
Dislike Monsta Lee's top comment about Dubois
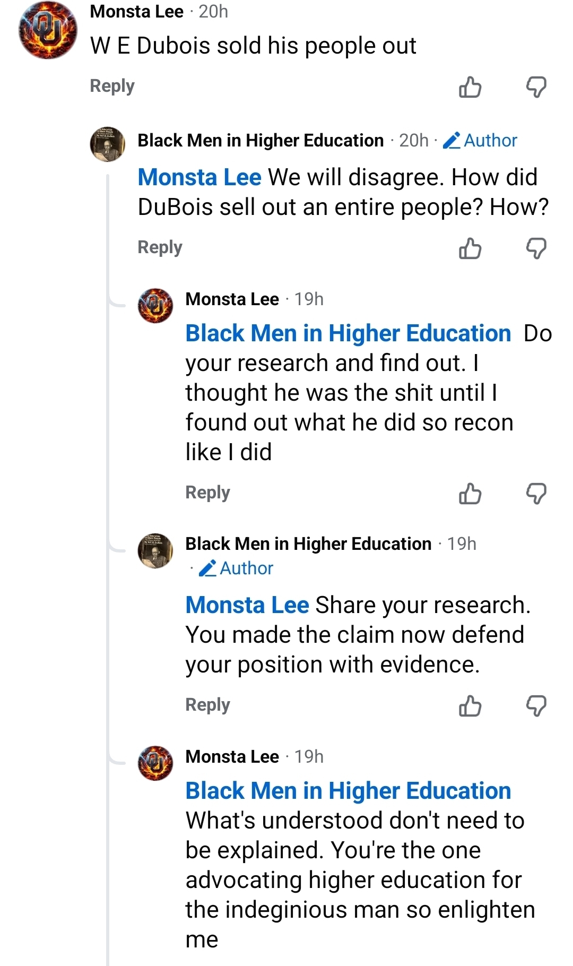[x=536, y=87]
